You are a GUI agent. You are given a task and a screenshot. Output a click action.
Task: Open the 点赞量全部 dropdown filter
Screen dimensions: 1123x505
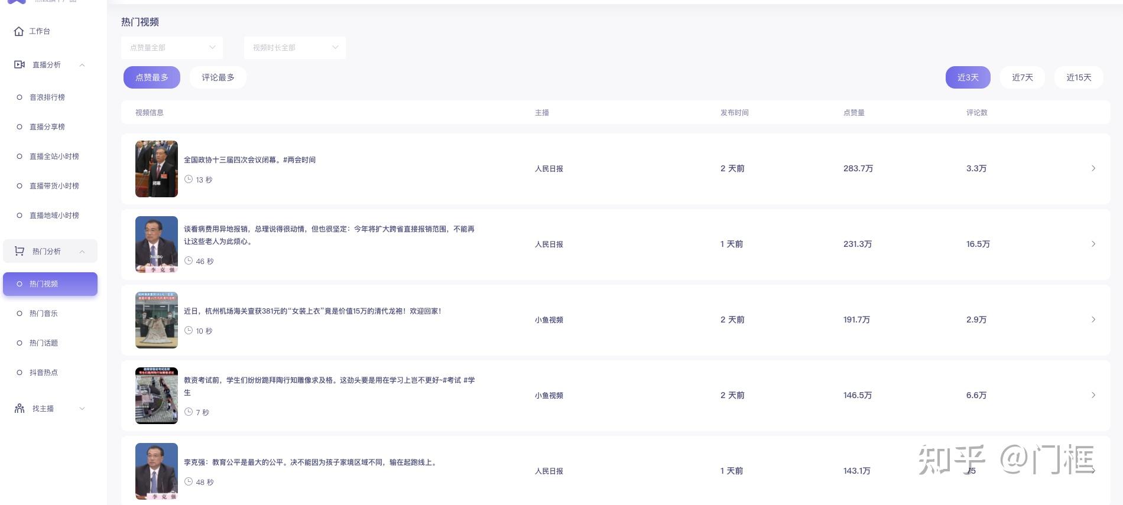[x=172, y=47]
